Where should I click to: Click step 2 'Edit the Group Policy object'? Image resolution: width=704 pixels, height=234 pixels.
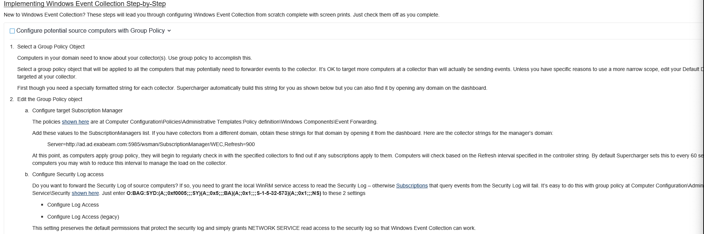50,99
